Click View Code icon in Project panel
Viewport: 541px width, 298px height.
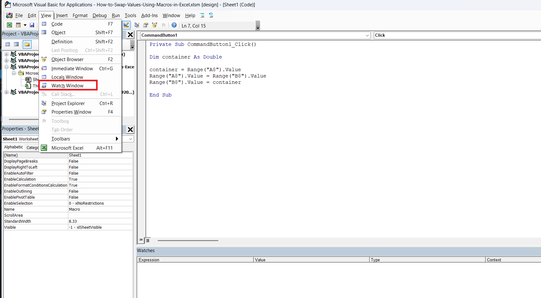click(8, 44)
